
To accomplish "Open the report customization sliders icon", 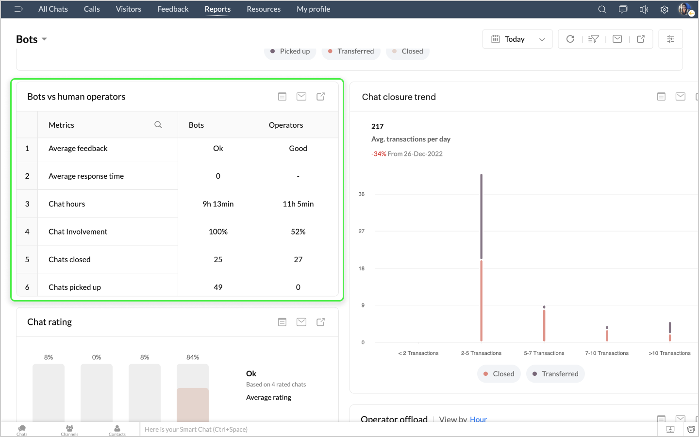I will [x=670, y=39].
